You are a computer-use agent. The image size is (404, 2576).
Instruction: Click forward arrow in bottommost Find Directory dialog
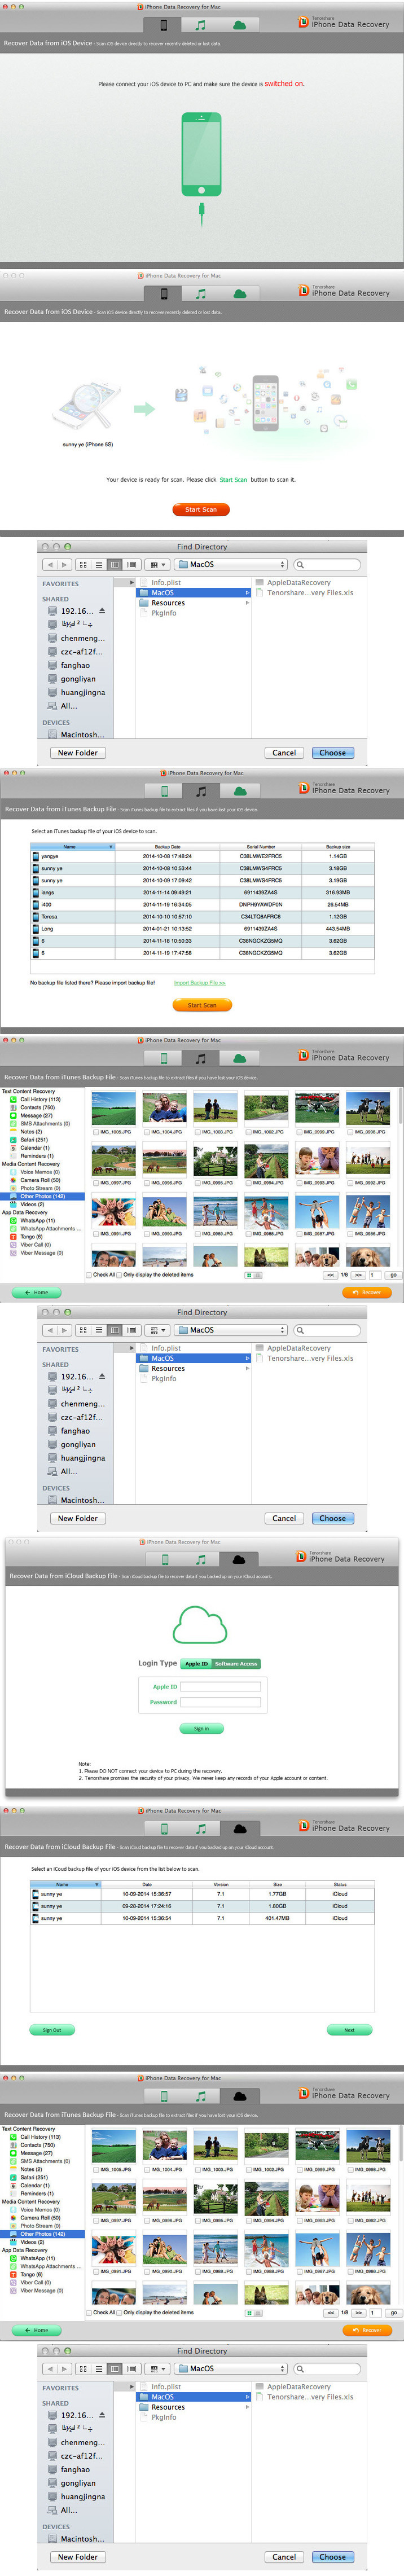point(64,2368)
